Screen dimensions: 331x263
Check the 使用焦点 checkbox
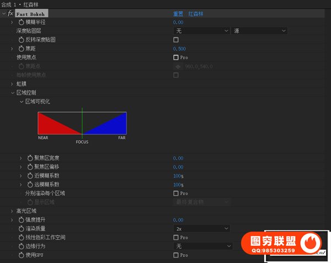(x=176, y=57)
